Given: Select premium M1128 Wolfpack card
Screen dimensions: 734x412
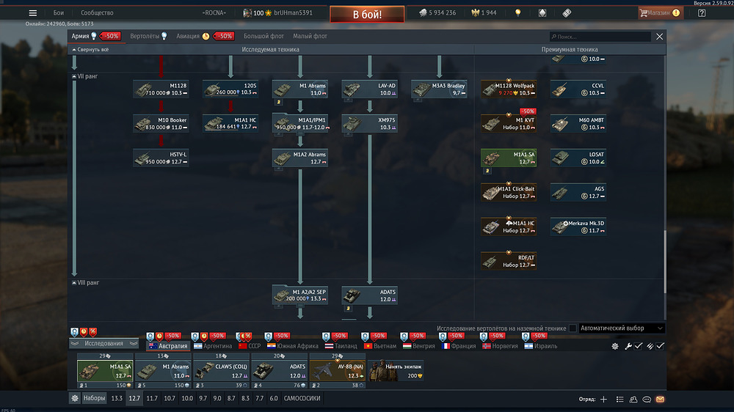Looking at the screenshot, I should point(509,89).
